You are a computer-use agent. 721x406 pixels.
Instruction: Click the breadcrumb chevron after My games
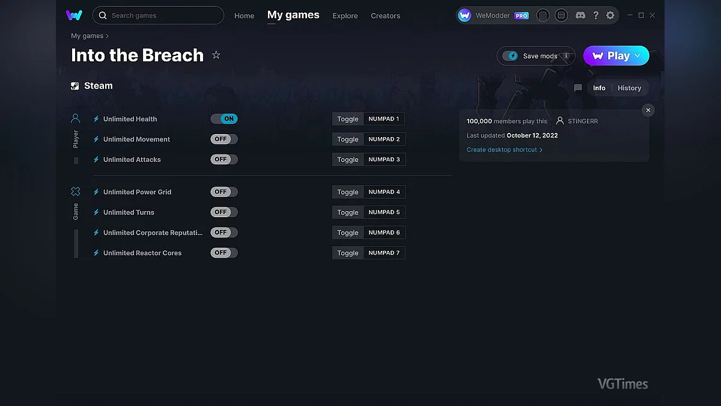pos(108,36)
